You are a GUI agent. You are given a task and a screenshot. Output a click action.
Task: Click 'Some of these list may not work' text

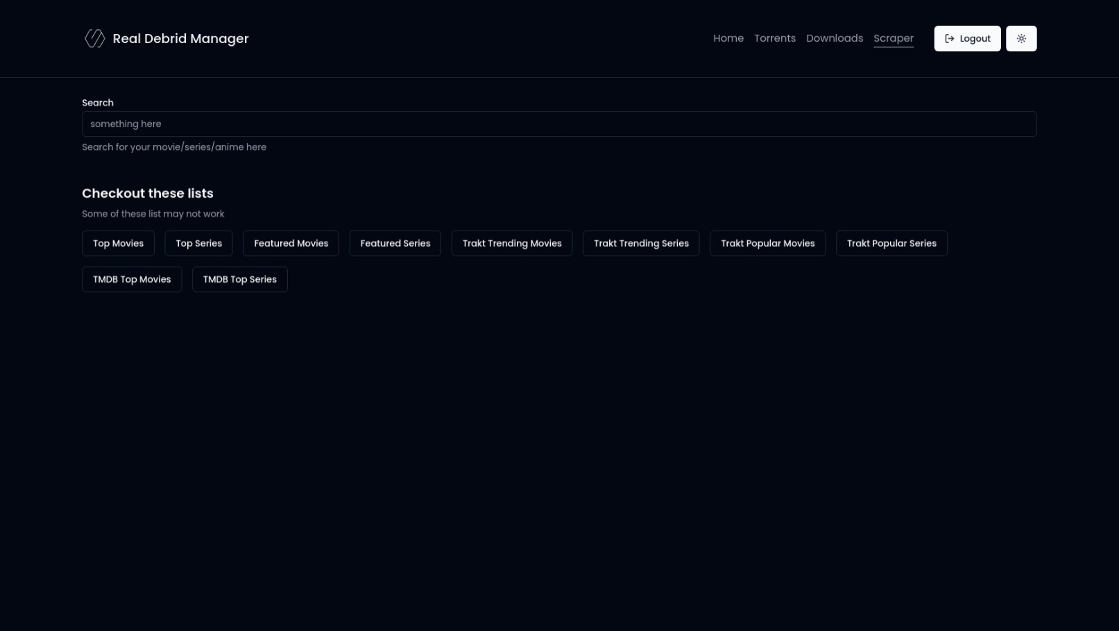153,214
